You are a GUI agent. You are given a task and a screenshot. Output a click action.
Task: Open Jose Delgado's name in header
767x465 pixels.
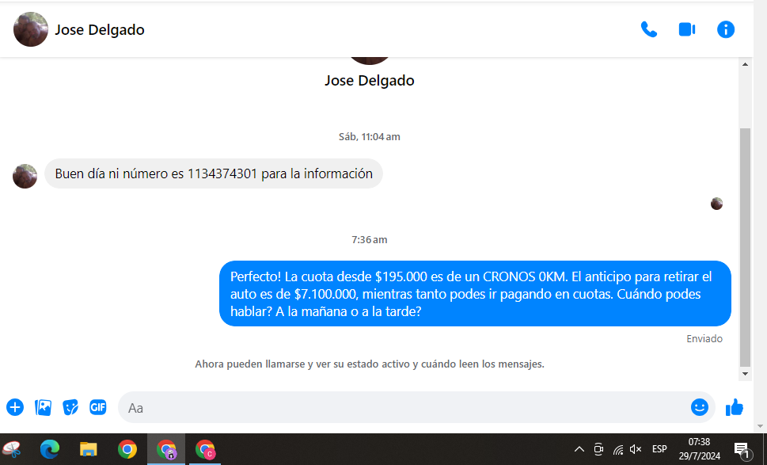click(100, 30)
